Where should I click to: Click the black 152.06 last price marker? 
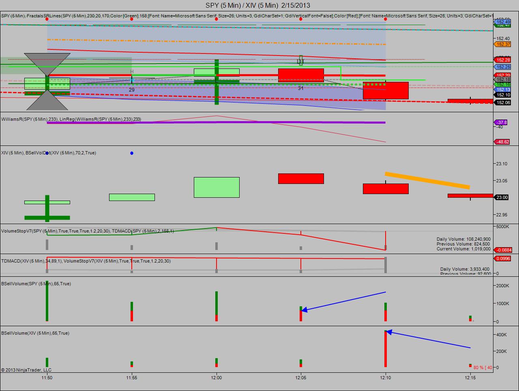(x=503, y=103)
